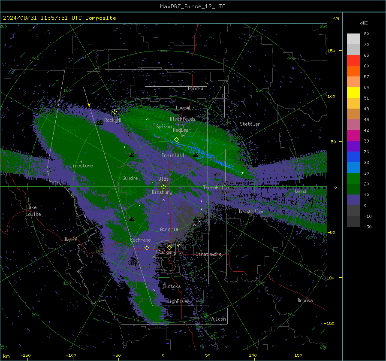Click the RedDeer map label

pos(182,130)
